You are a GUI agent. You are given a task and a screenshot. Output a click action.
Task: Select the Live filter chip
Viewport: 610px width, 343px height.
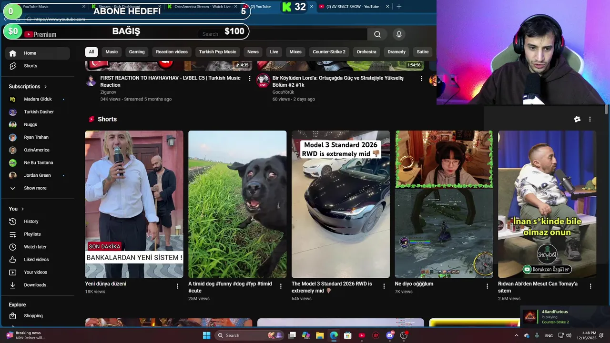point(274,52)
